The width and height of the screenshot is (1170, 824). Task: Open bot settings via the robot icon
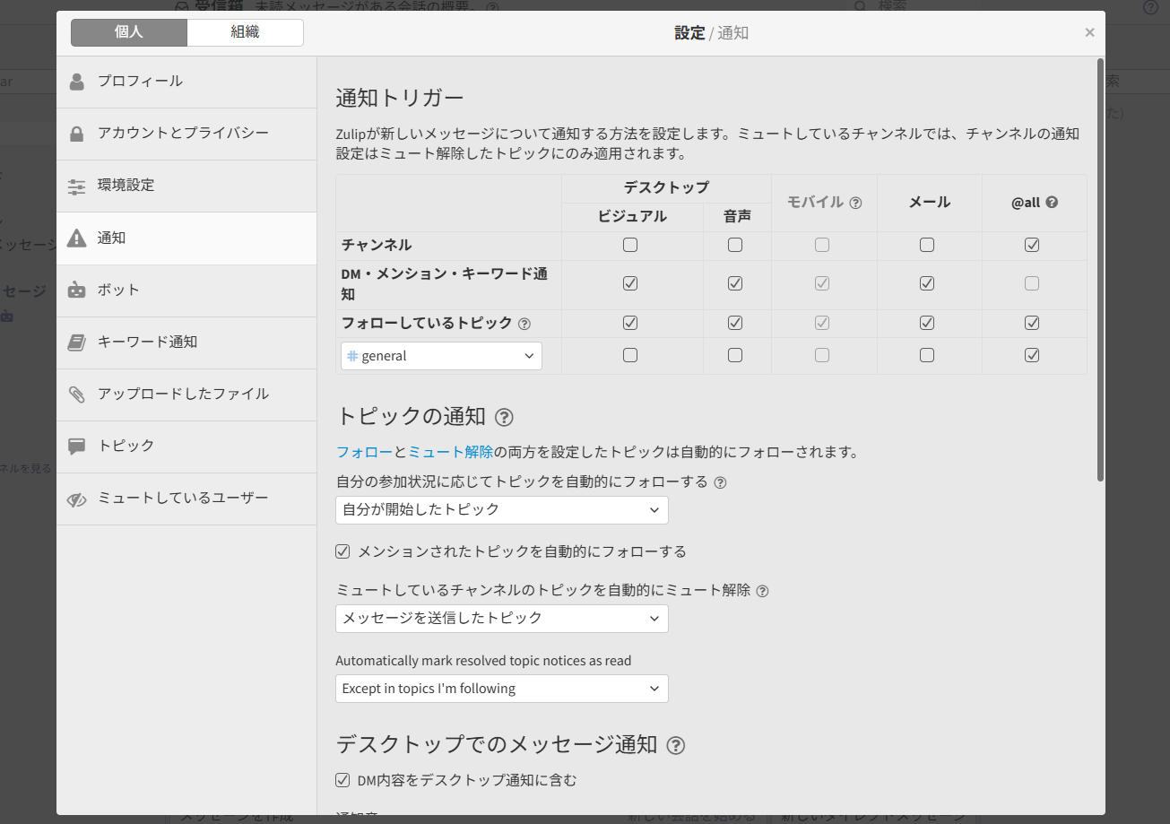(76, 290)
